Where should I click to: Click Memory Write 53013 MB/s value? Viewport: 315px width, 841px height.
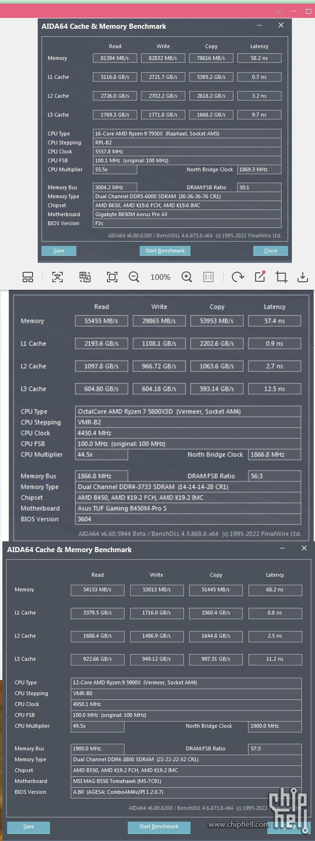(x=157, y=589)
